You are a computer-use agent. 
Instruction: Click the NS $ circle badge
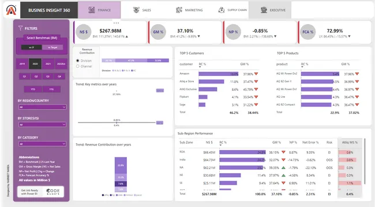tap(84, 32)
